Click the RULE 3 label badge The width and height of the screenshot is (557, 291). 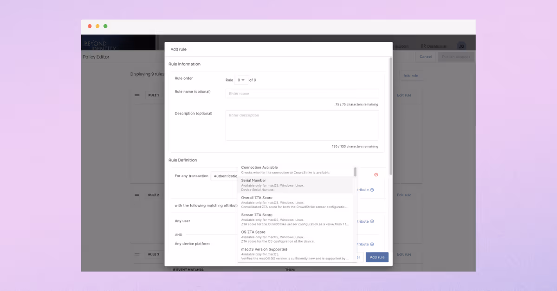point(153,254)
